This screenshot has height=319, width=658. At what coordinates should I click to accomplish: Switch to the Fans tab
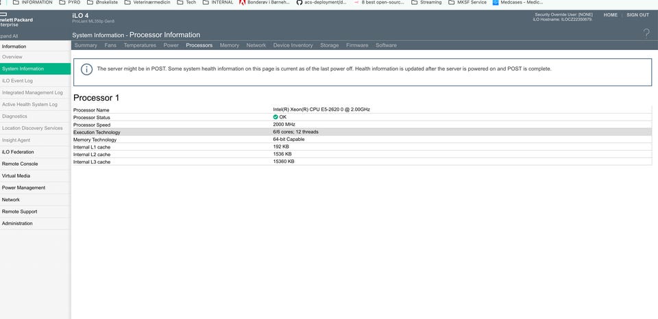[x=110, y=45]
